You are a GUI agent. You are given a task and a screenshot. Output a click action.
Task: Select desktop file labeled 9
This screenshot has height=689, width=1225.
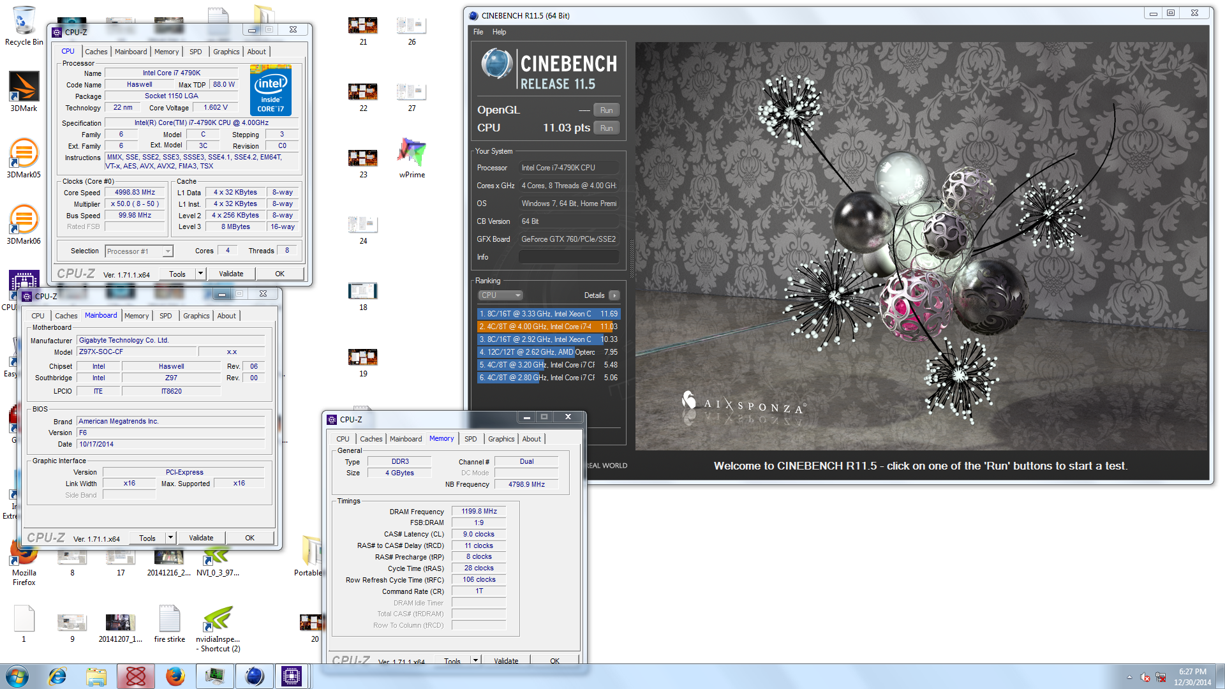(72, 628)
